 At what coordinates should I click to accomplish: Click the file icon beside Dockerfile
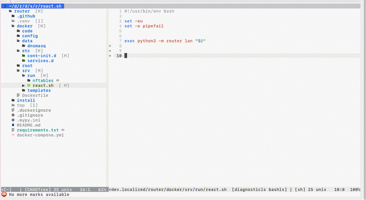click(18, 95)
